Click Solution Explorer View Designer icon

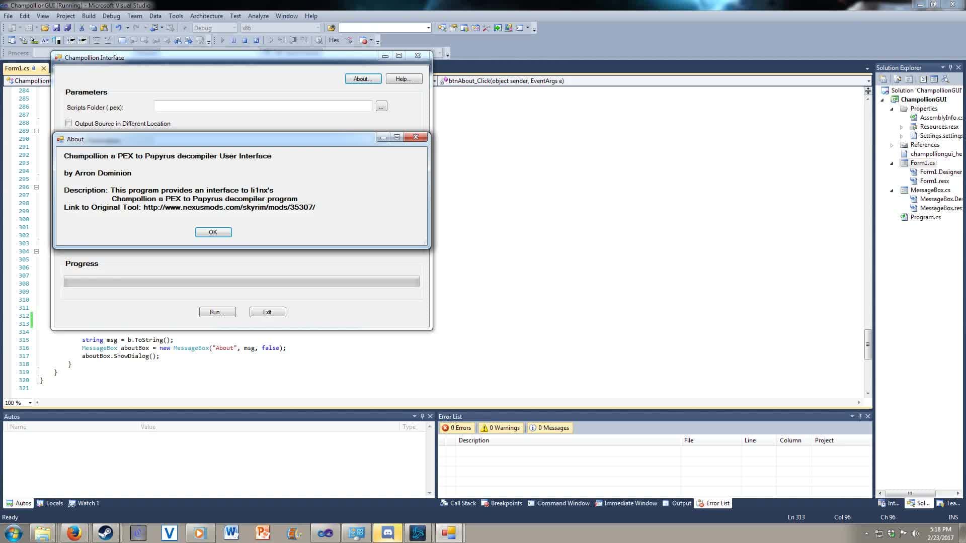(934, 79)
